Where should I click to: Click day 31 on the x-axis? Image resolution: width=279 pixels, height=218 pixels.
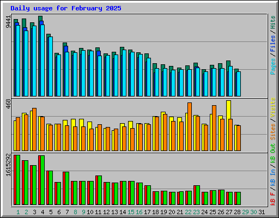[262, 212]
